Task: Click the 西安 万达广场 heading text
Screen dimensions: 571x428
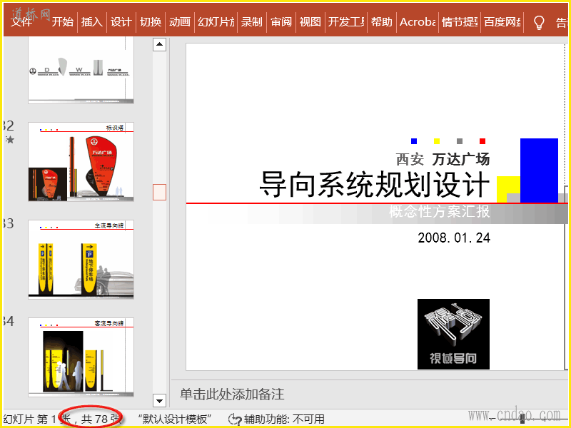Action: (x=443, y=159)
